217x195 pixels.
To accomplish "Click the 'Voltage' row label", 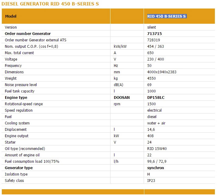I will [x=11, y=59].
